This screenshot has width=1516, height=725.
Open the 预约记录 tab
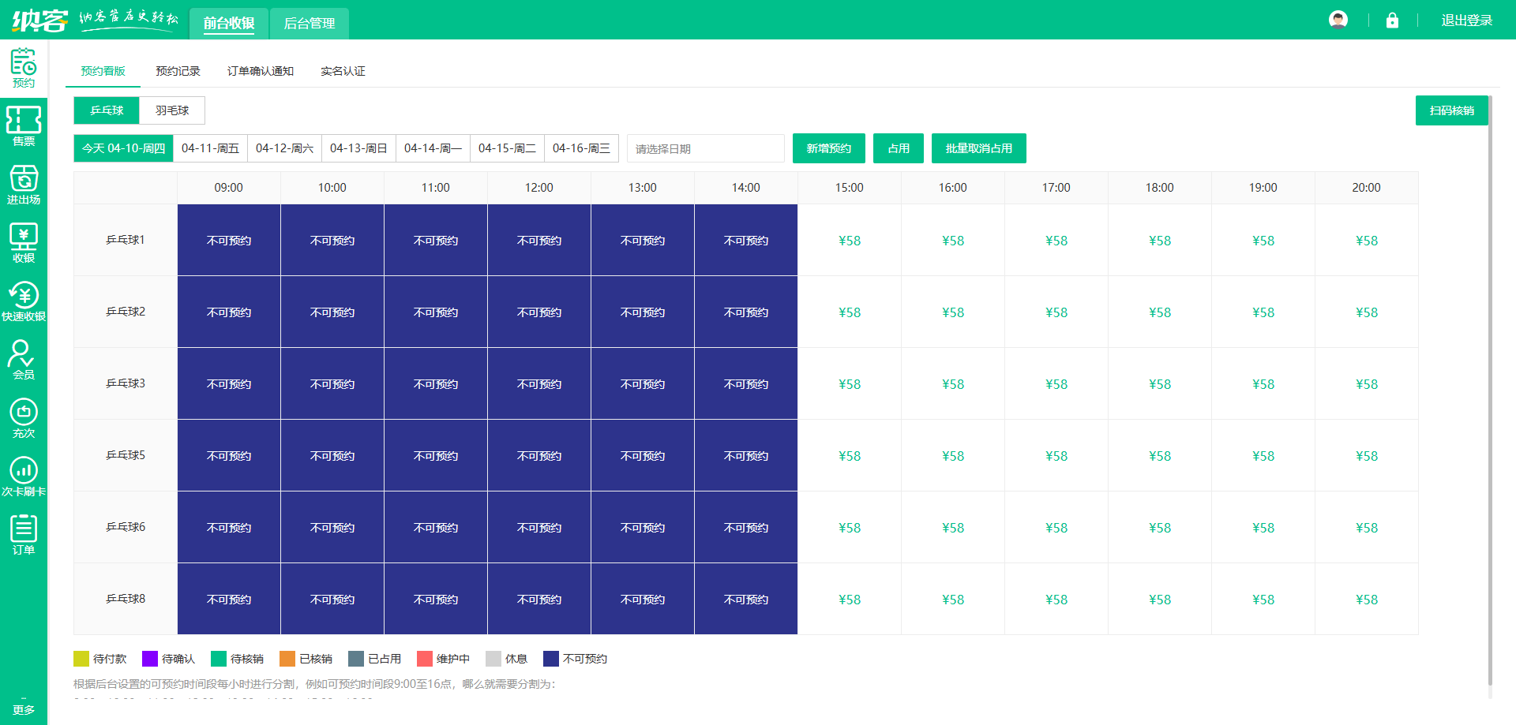tap(178, 71)
